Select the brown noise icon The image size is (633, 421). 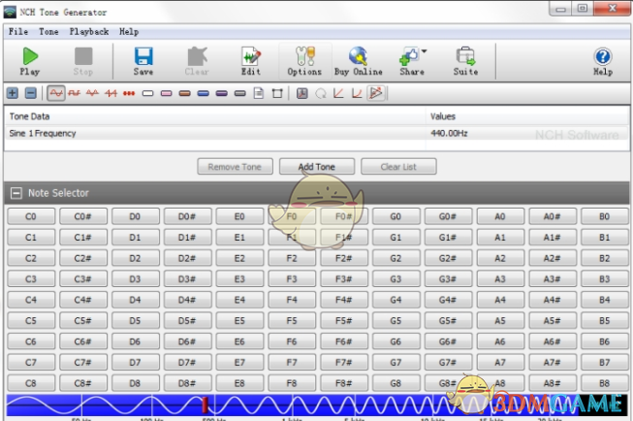(x=184, y=93)
